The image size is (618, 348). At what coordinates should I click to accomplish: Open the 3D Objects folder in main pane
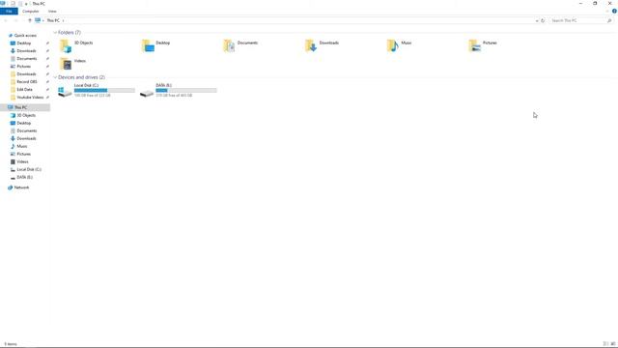(x=66, y=45)
